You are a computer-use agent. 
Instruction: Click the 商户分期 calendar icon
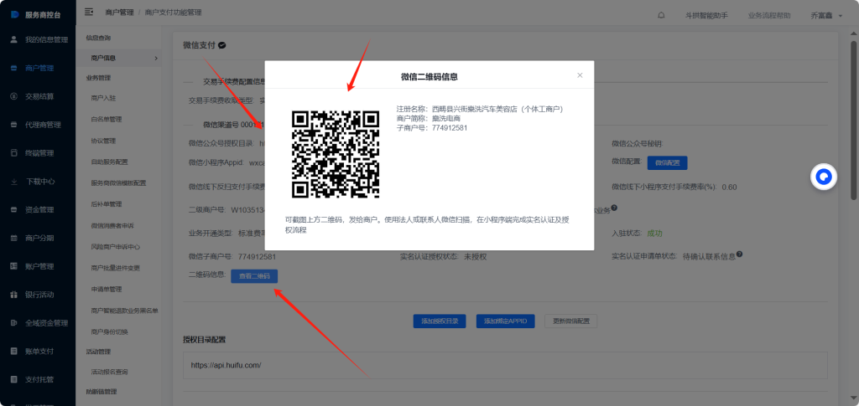(x=14, y=239)
